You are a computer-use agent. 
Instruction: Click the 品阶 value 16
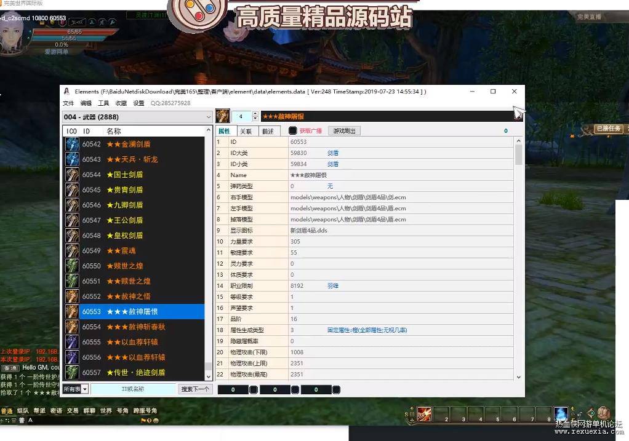coord(294,319)
